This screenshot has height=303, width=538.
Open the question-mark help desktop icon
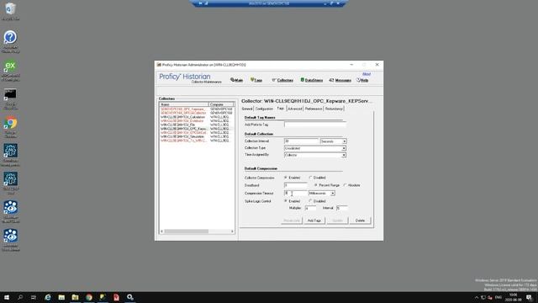10,41
